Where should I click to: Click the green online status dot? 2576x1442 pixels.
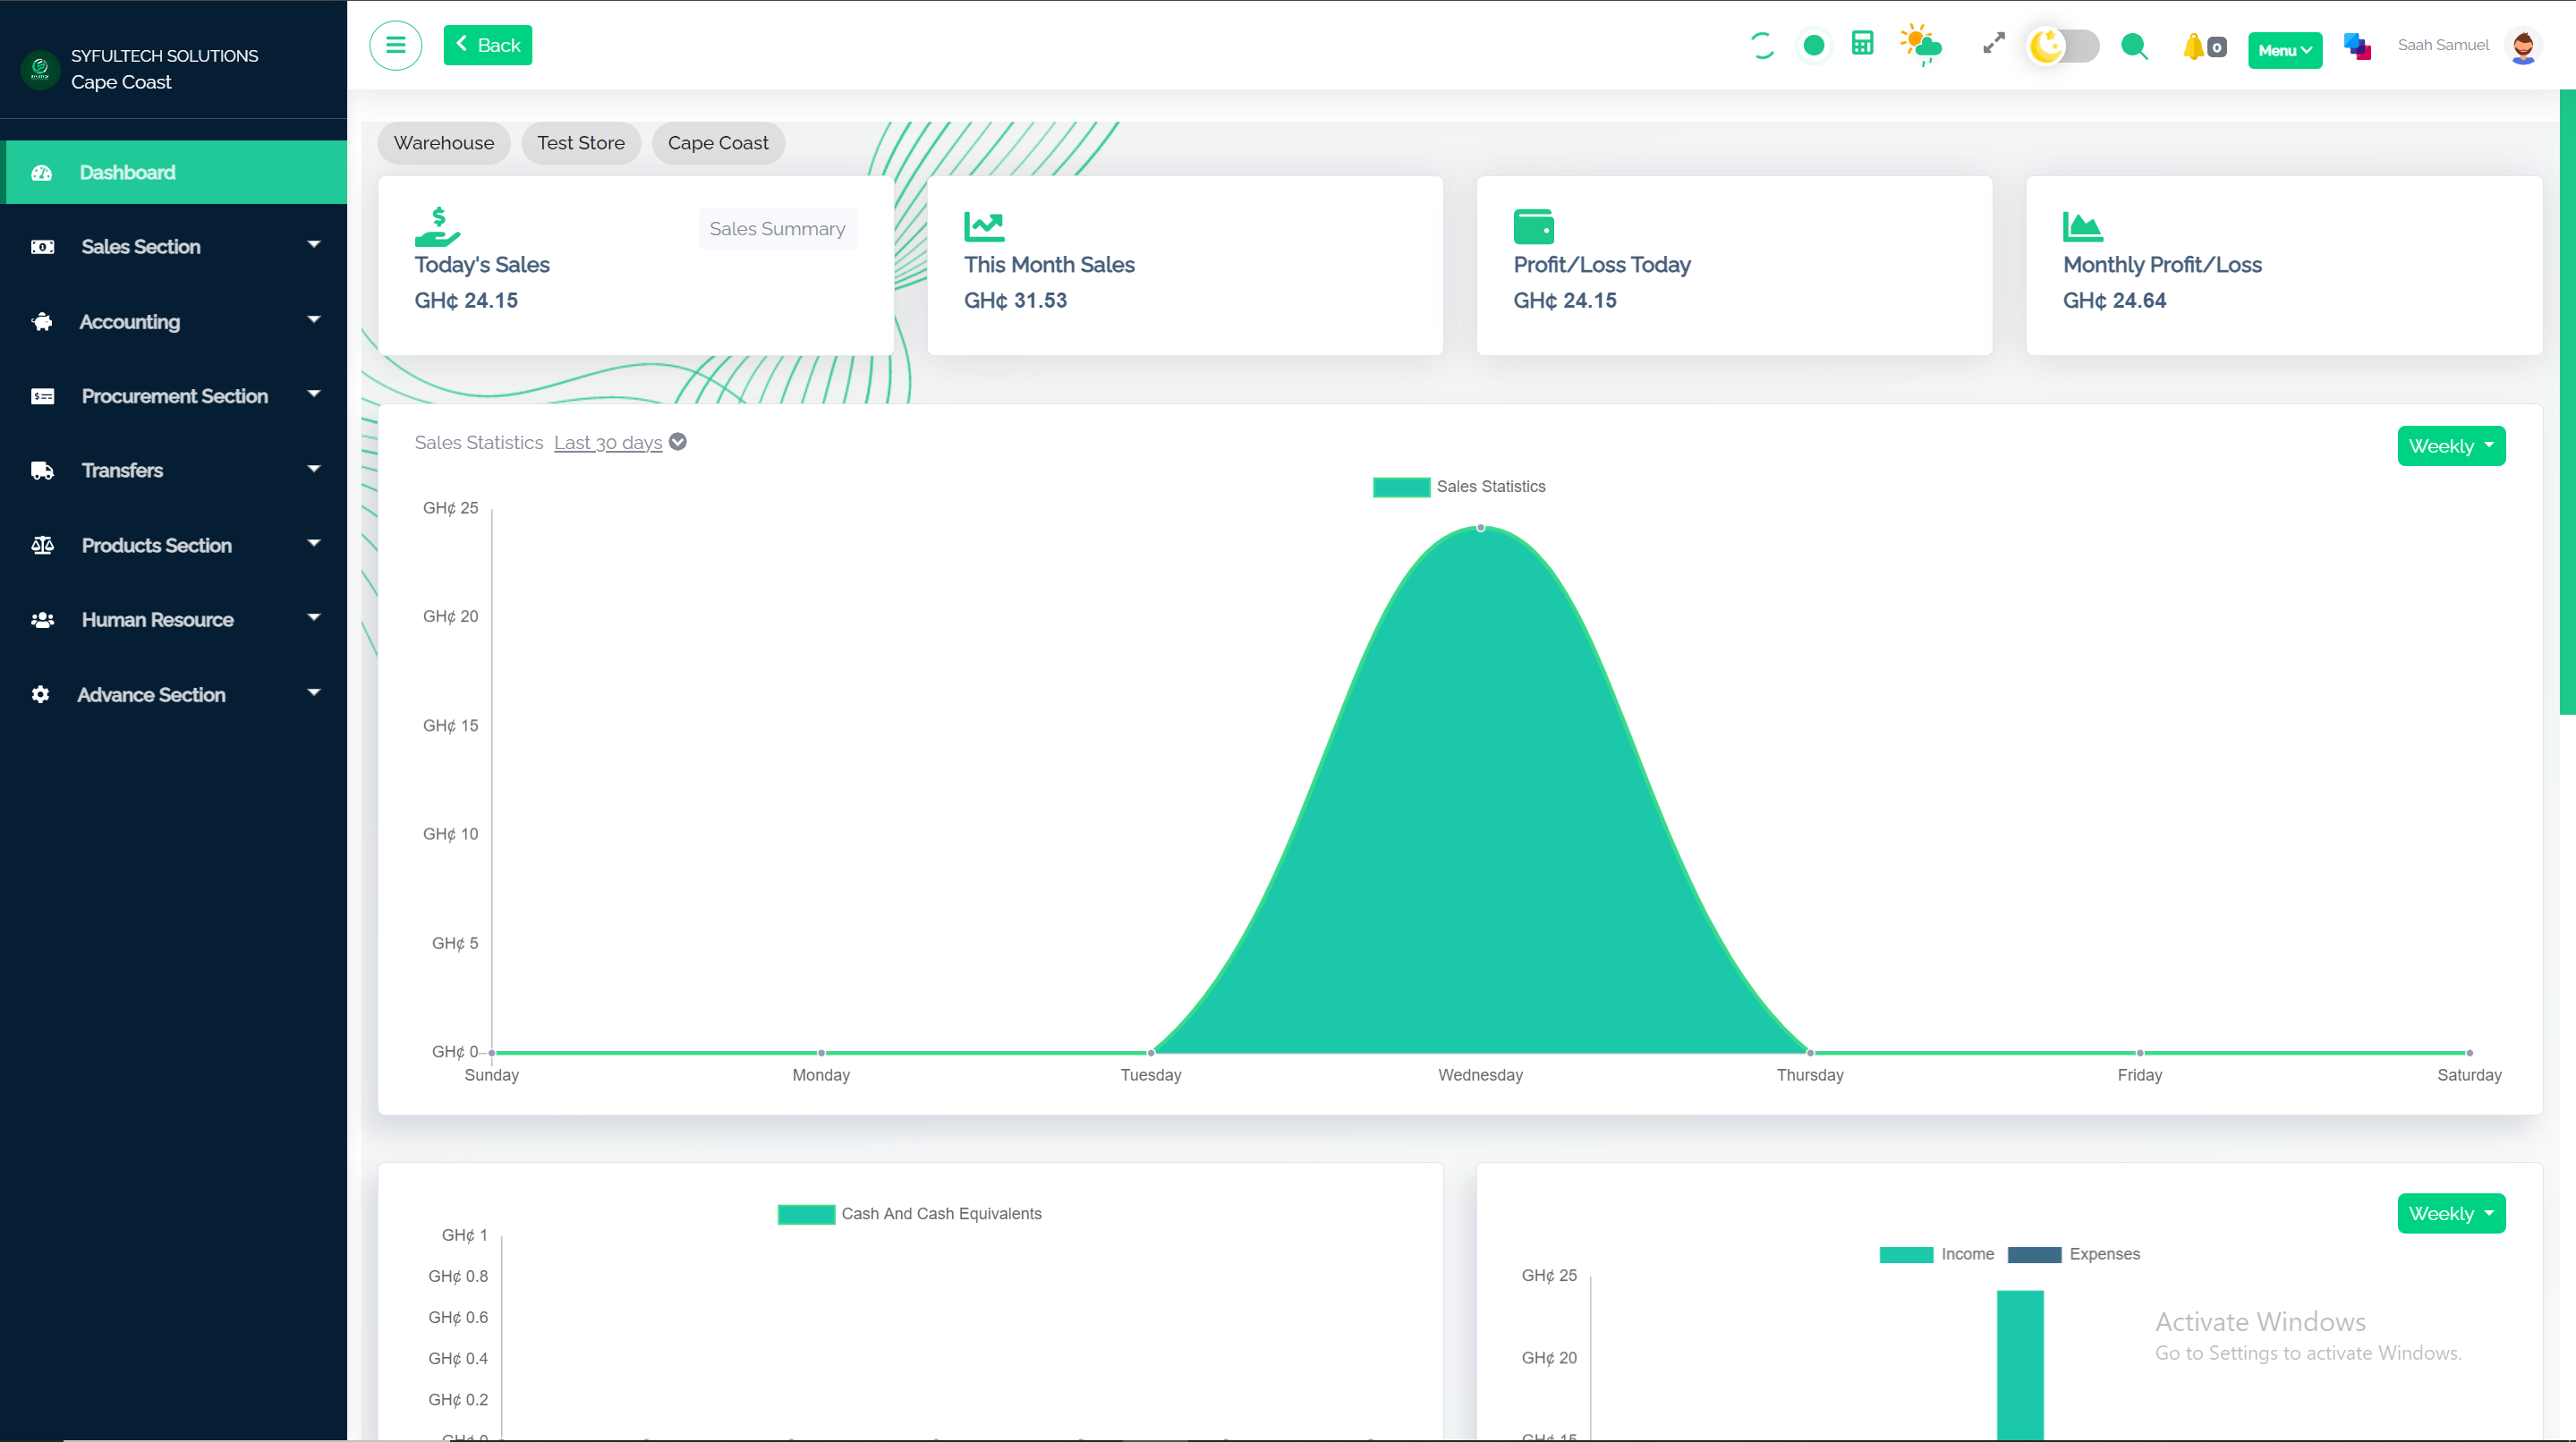[1813, 45]
